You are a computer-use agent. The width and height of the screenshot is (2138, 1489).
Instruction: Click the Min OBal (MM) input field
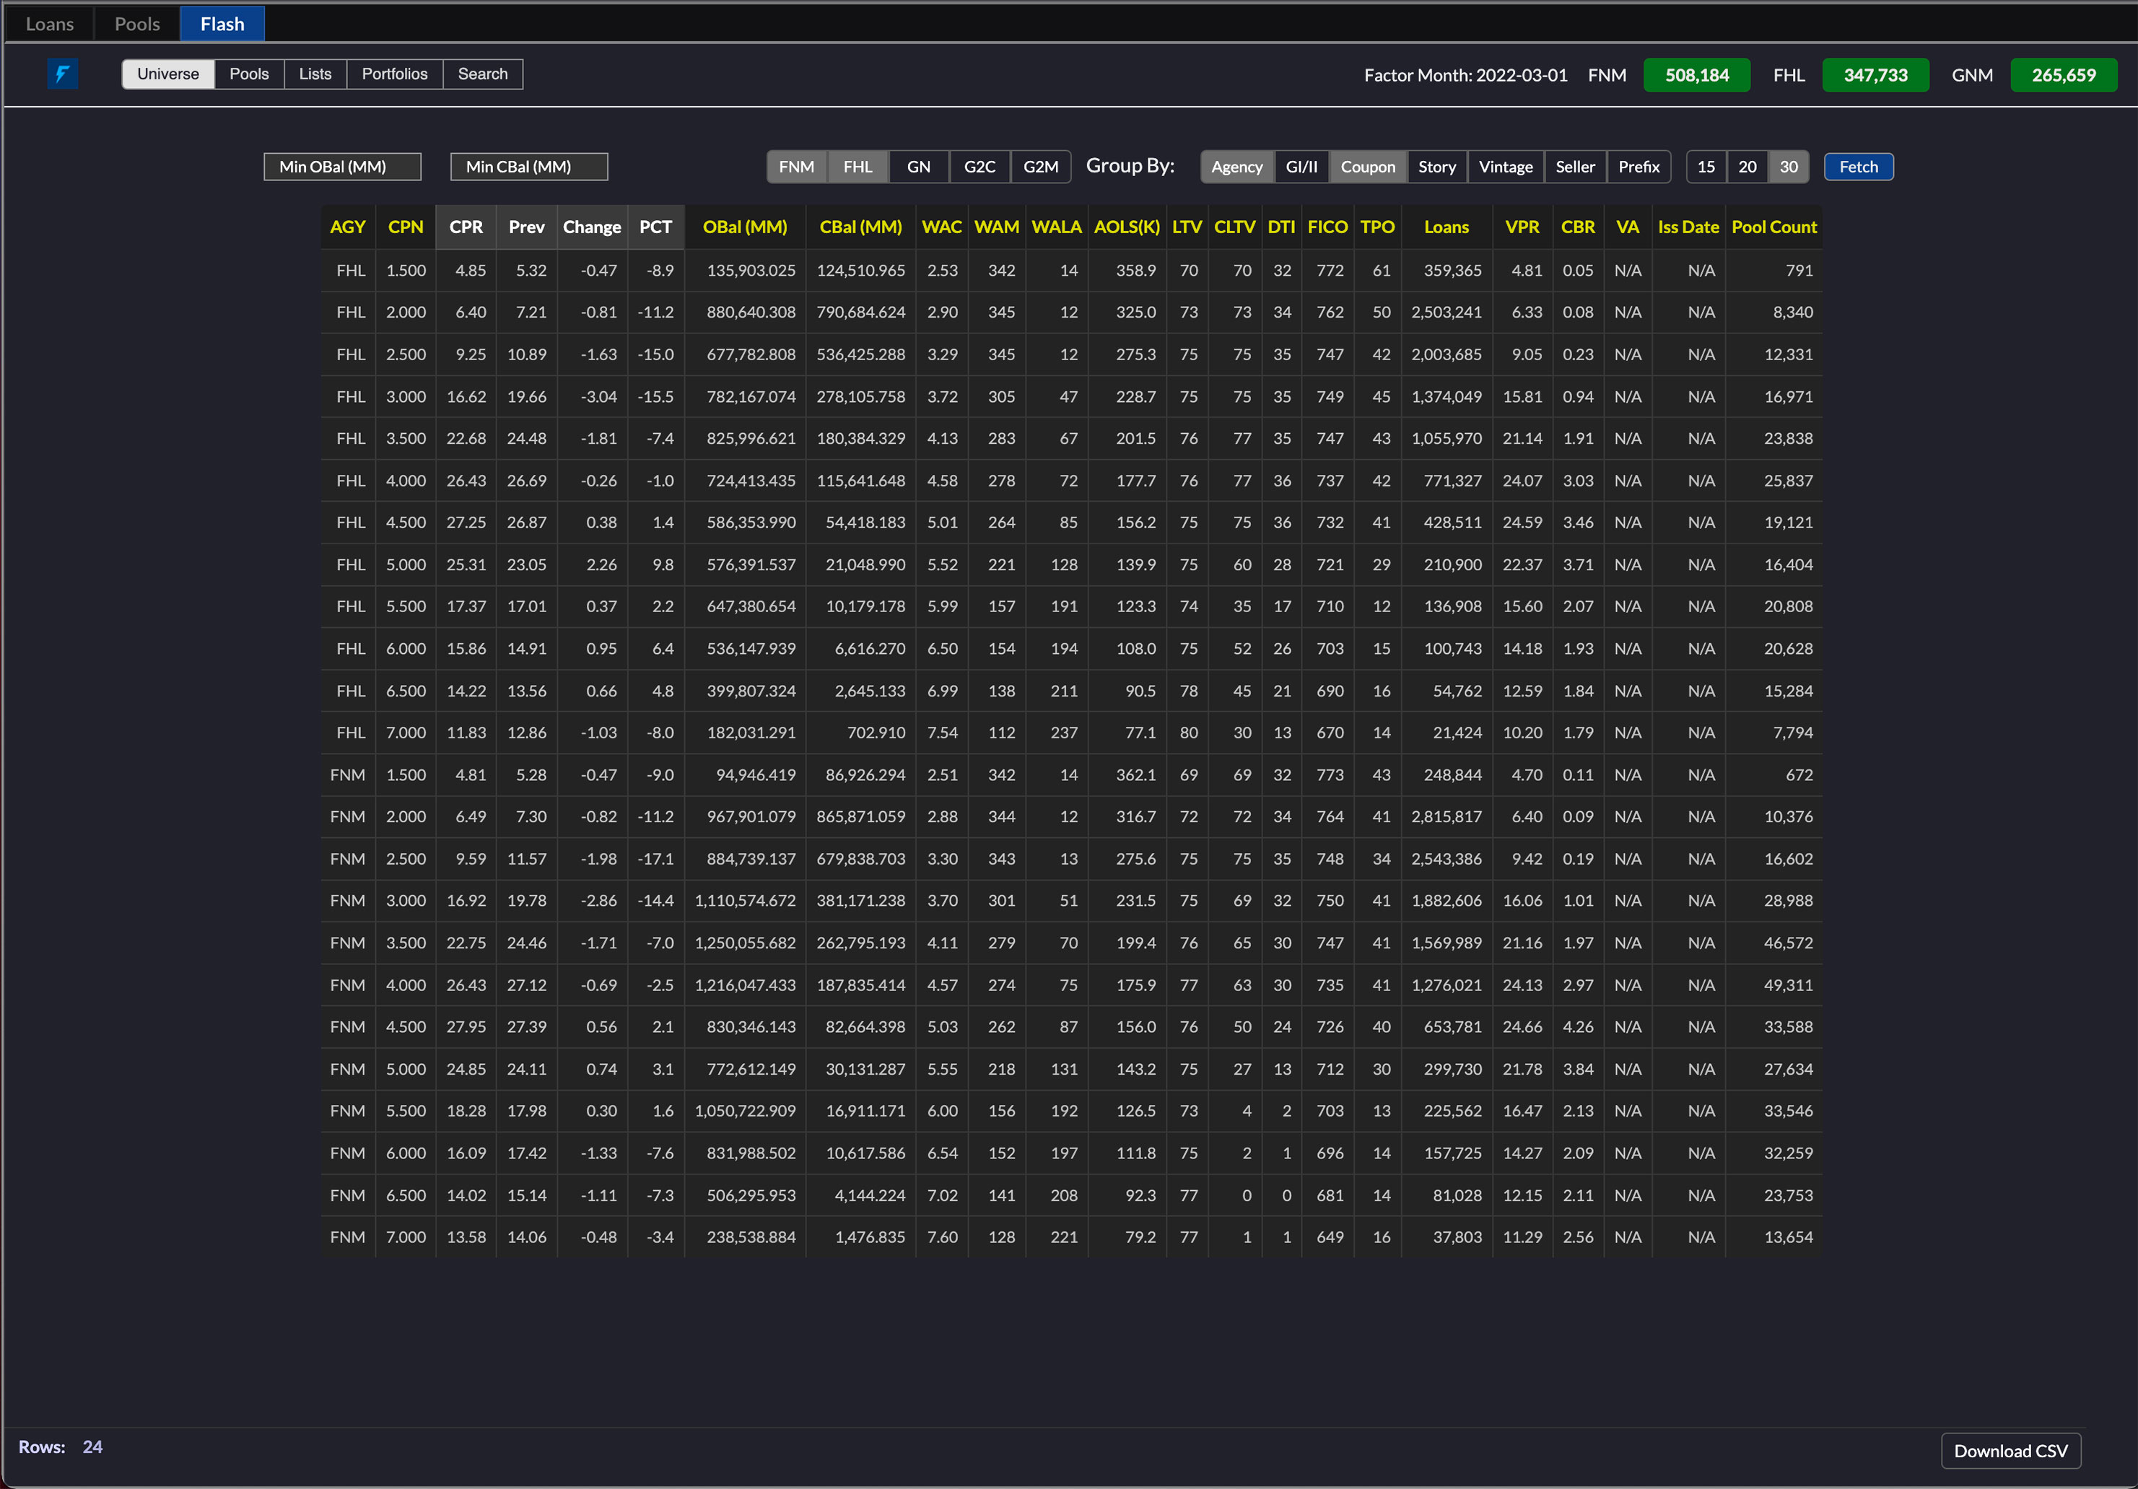coord(343,167)
